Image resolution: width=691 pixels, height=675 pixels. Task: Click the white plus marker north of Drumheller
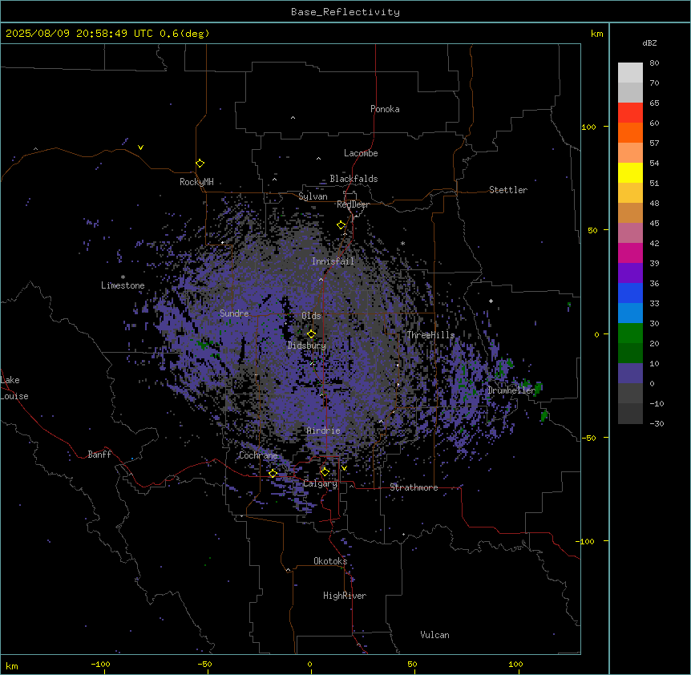point(491,301)
